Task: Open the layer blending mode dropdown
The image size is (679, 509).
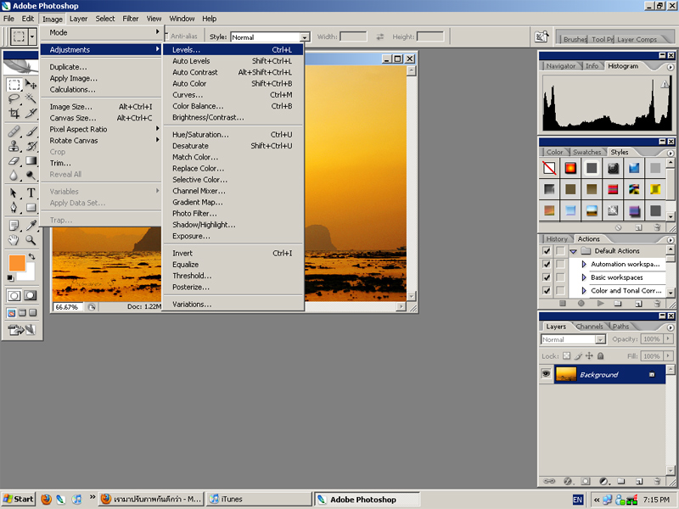Action: (574, 339)
